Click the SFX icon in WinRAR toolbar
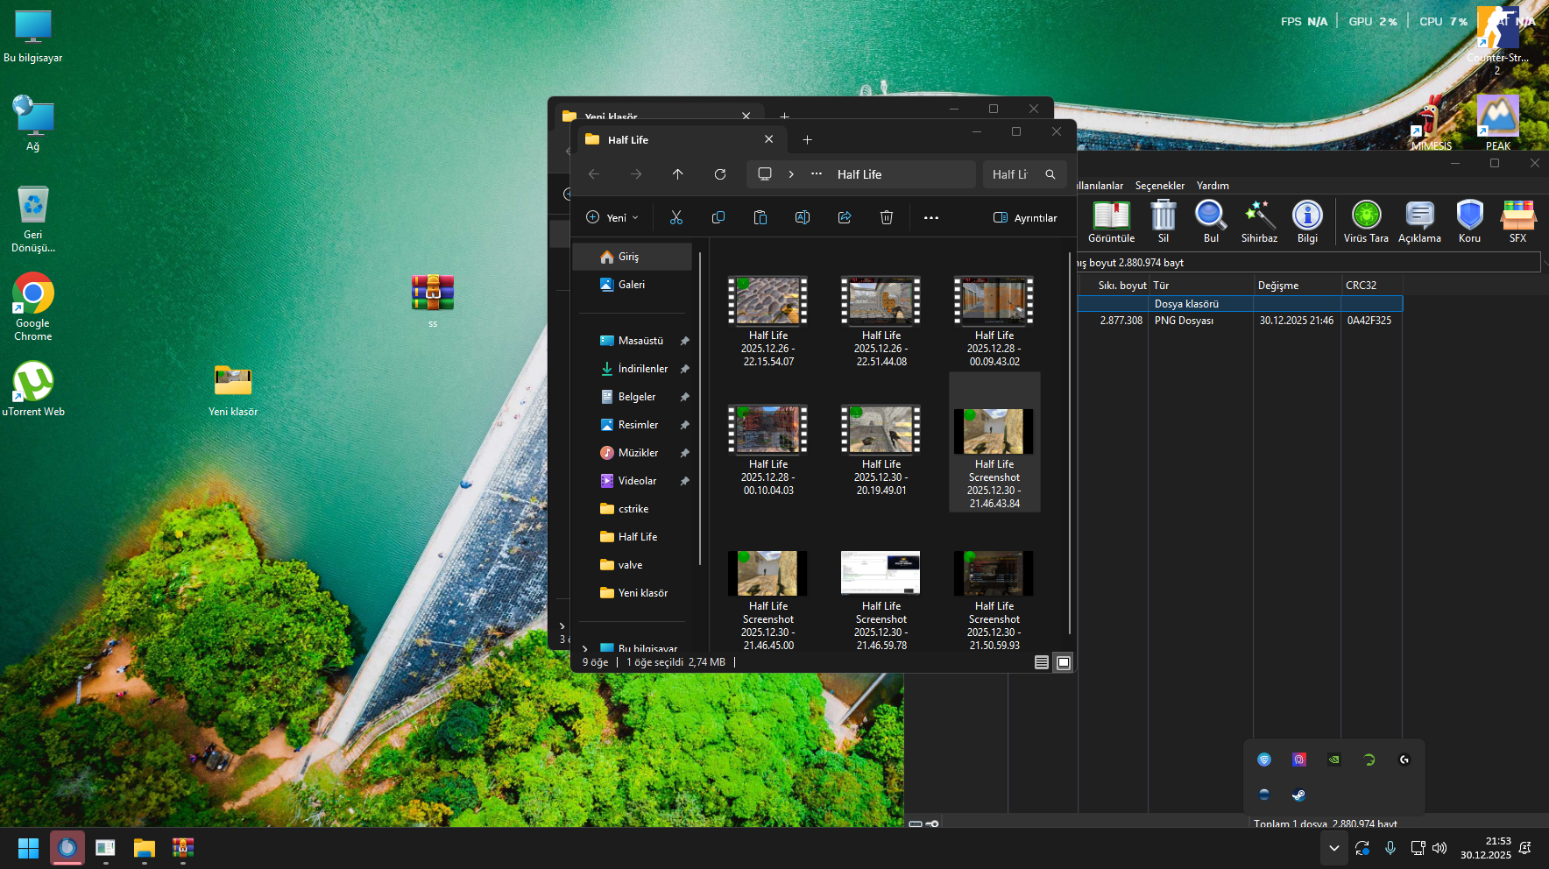Image resolution: width=1549 pixels, height=869 pixels. tap(1517, 221)
